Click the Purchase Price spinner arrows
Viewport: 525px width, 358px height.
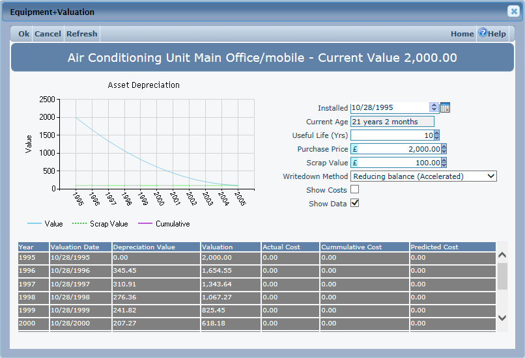(444, 149)
